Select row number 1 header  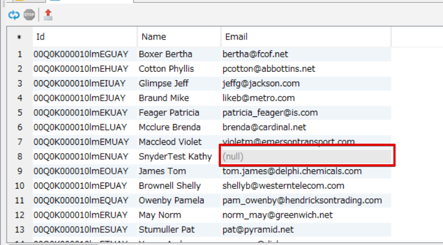coord(20,54)
